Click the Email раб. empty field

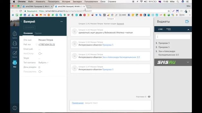coord(39,49)
